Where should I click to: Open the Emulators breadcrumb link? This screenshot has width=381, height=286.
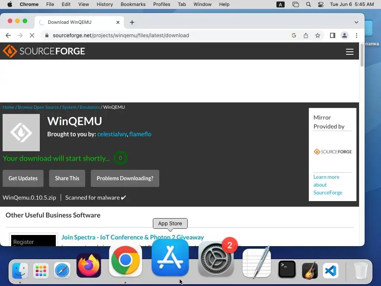coord(90,107)
